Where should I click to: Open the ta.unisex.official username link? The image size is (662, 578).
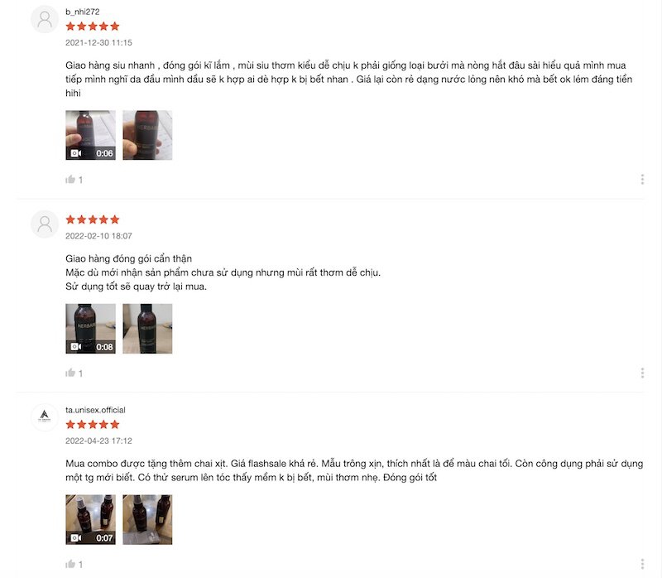coord(95,410)
